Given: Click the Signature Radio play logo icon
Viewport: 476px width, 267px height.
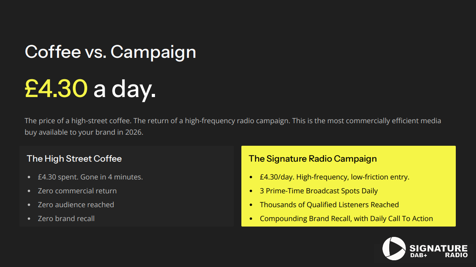Looking at the screenshot, I should point(394,249).
